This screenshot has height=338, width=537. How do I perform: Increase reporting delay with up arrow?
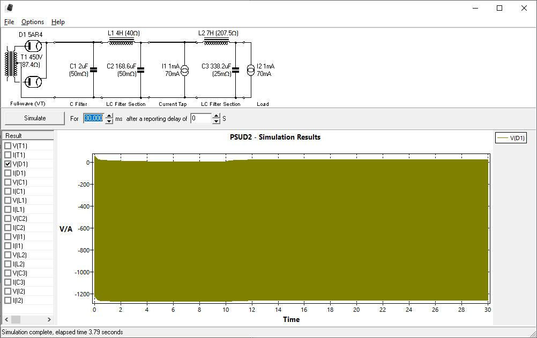pyautogui.click(x=216, y=116)
